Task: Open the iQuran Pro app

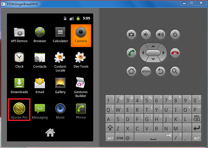Action: (x=19, y=109)
